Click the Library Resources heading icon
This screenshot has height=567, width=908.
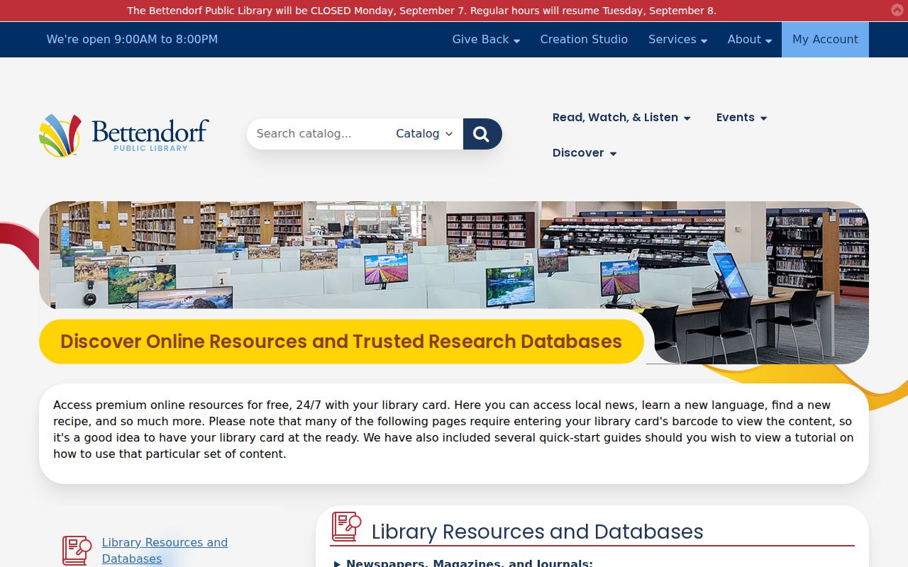click(347, 527)
